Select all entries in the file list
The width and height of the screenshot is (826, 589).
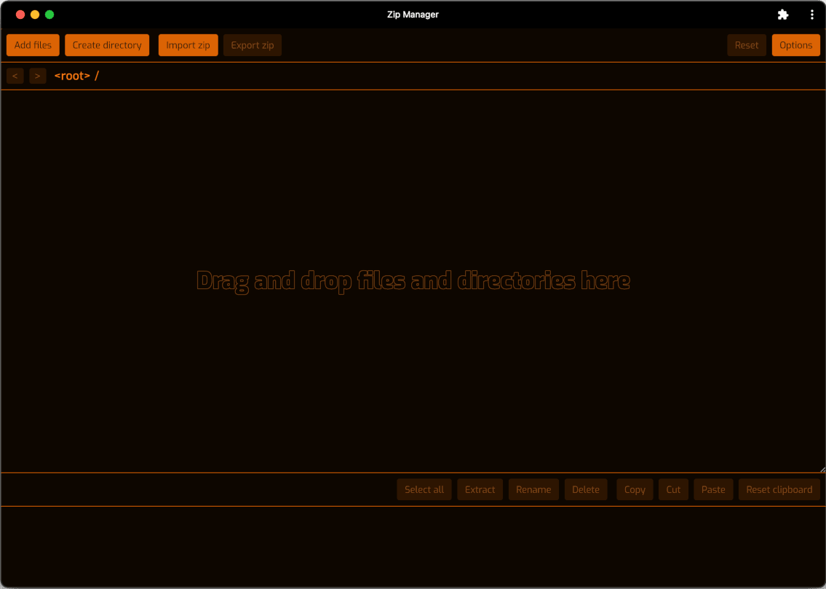[424, 489]
